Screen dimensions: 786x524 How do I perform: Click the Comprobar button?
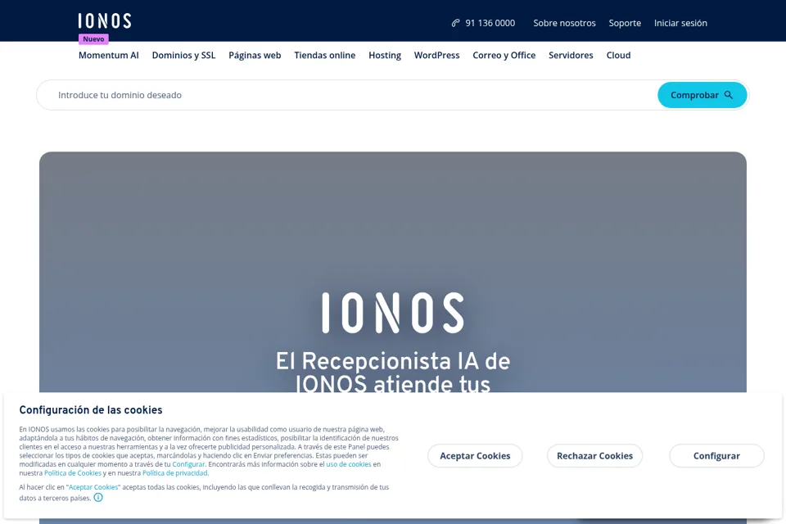[702, 95]
